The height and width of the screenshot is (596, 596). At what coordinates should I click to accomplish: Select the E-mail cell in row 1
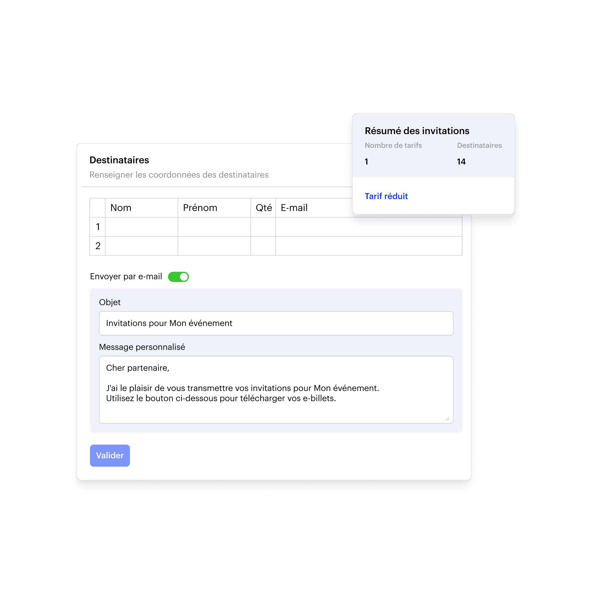[x=369, y=227]
